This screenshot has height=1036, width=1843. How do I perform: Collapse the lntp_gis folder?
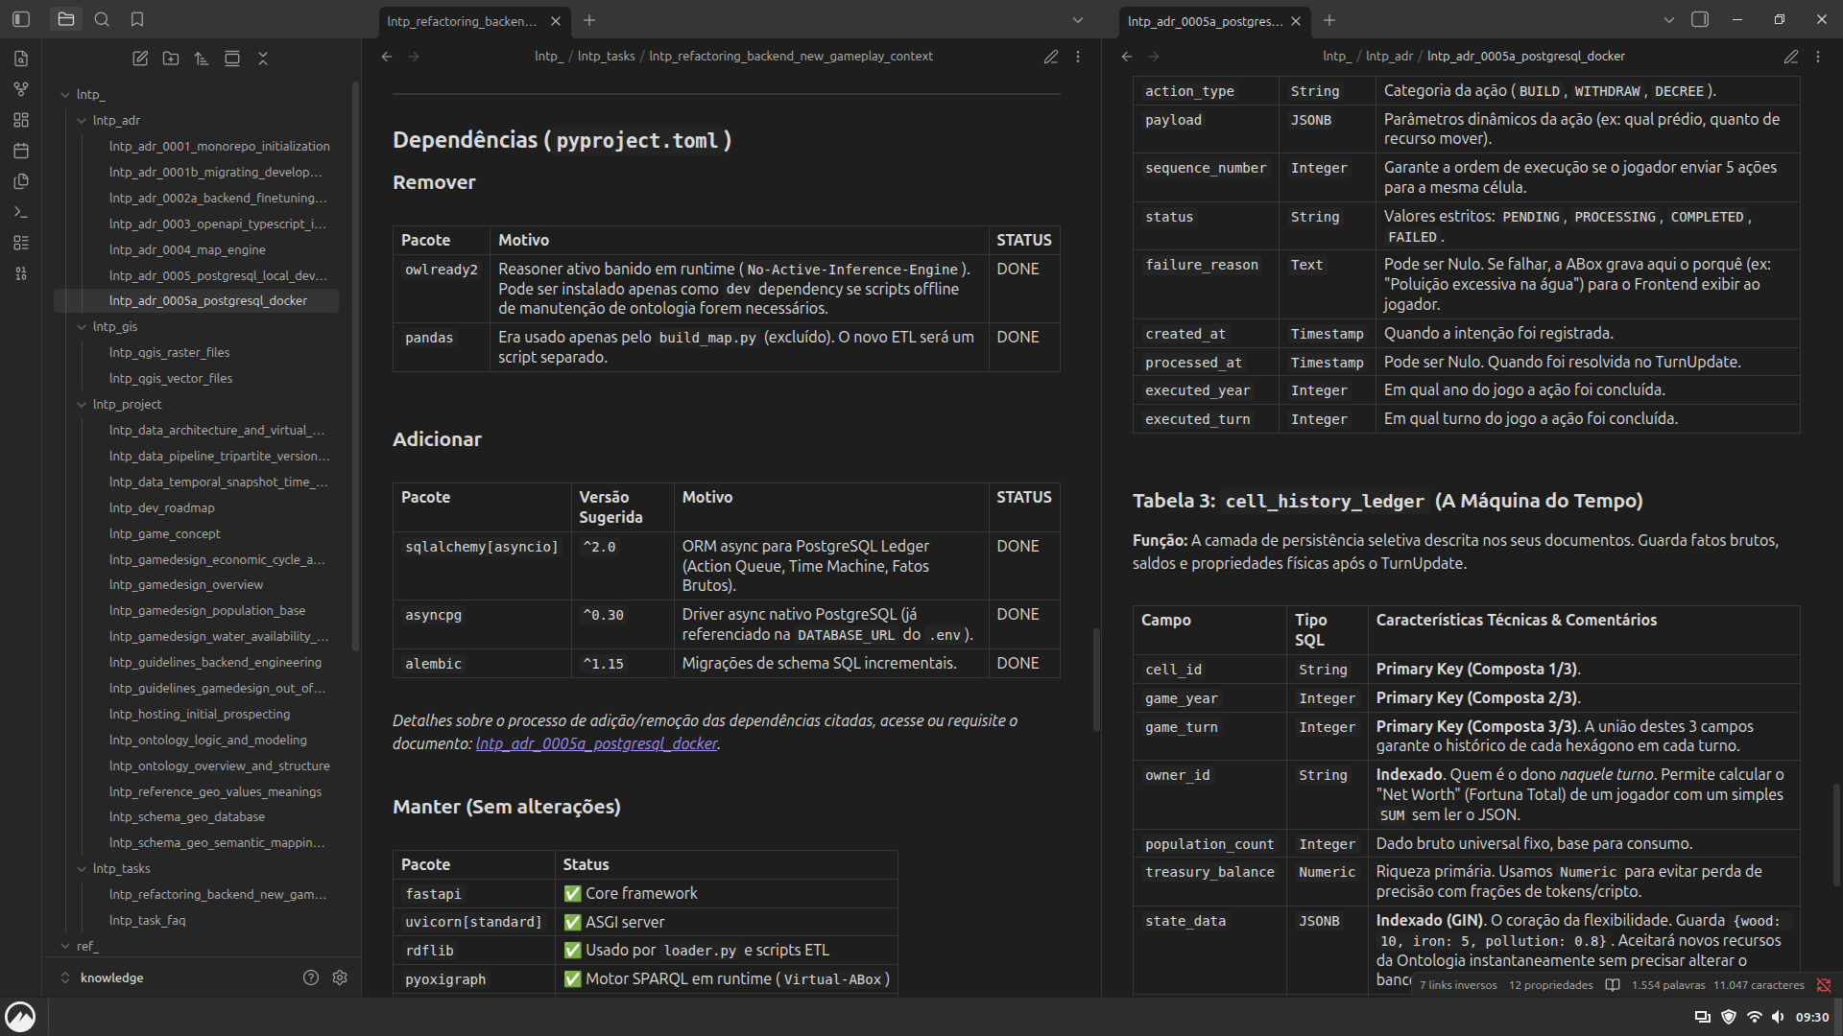82,327
